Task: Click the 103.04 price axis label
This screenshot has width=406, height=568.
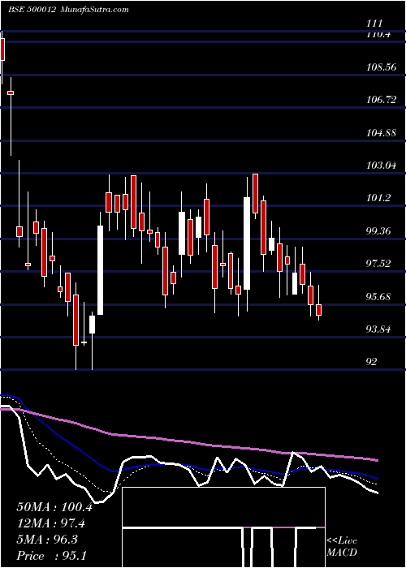Action: [381, 166]
